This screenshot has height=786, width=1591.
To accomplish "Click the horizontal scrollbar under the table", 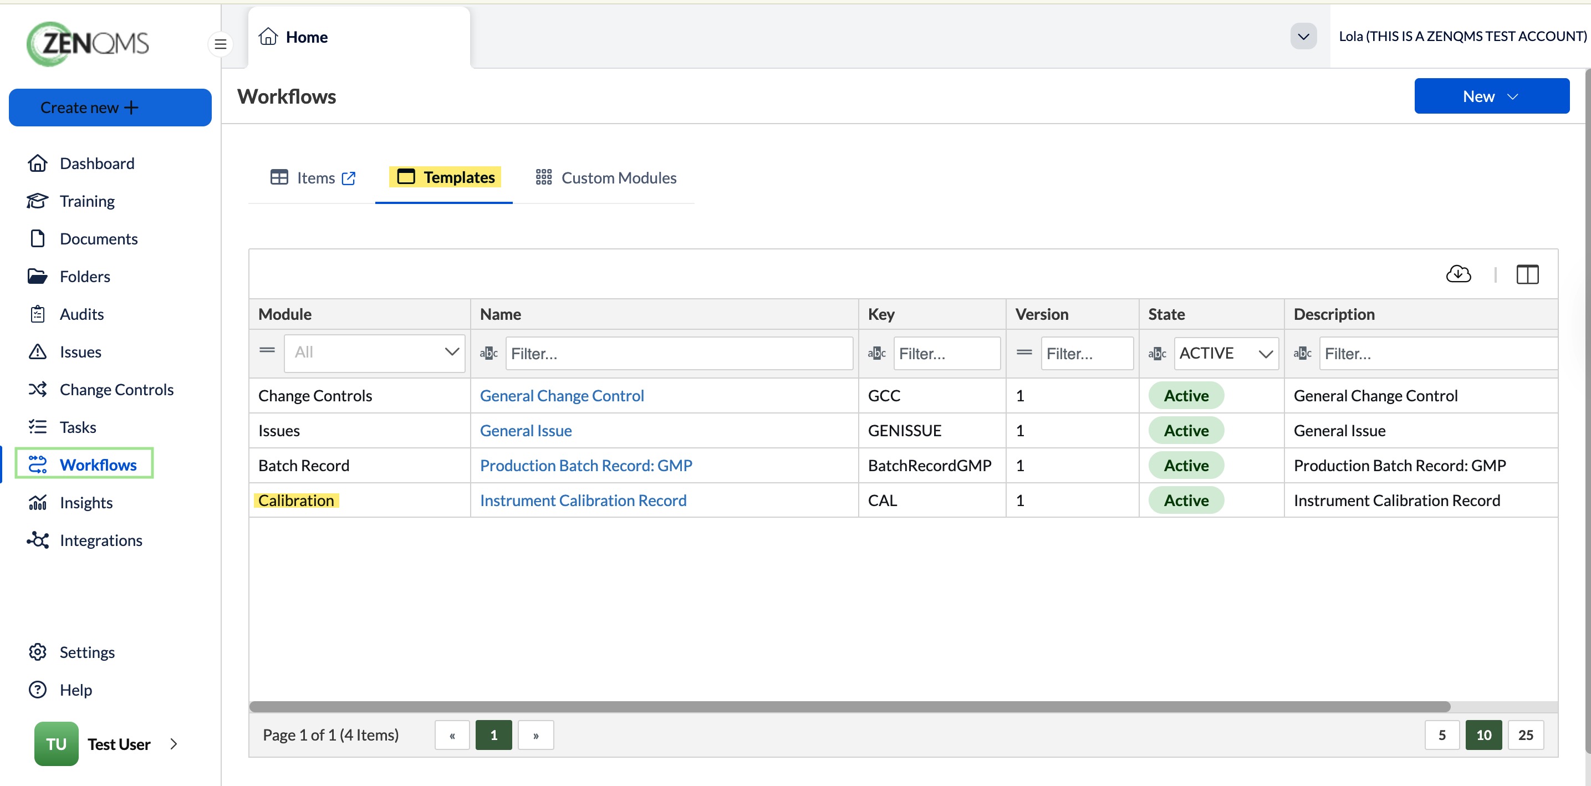I will click(x=849, y=706).
